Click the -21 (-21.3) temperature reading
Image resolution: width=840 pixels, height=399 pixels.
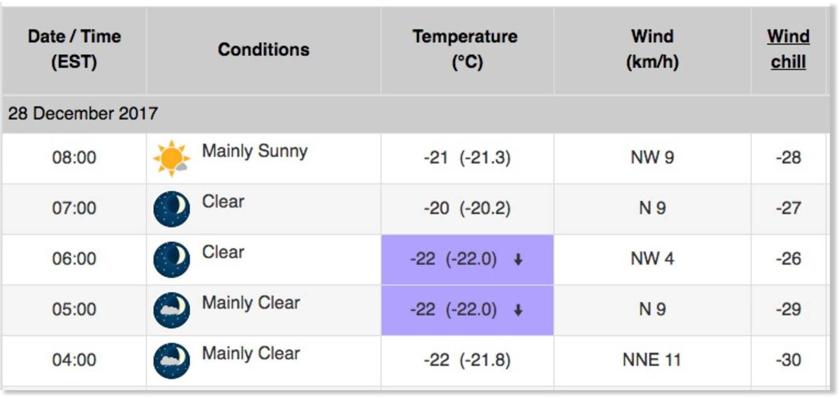467,158
